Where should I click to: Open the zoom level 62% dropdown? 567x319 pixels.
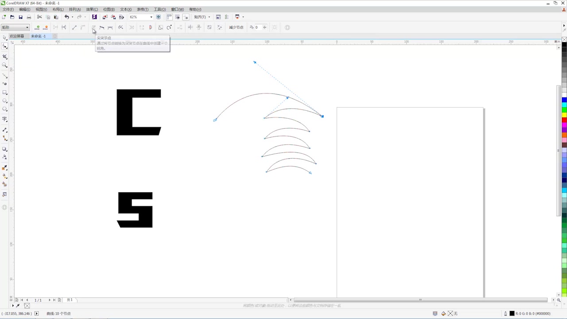[x=151, y=17]
